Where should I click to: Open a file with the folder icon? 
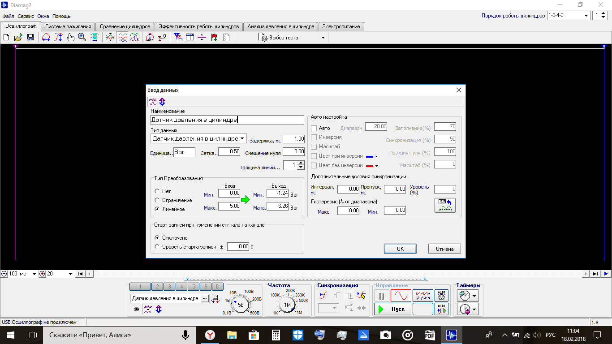point(18,38)
